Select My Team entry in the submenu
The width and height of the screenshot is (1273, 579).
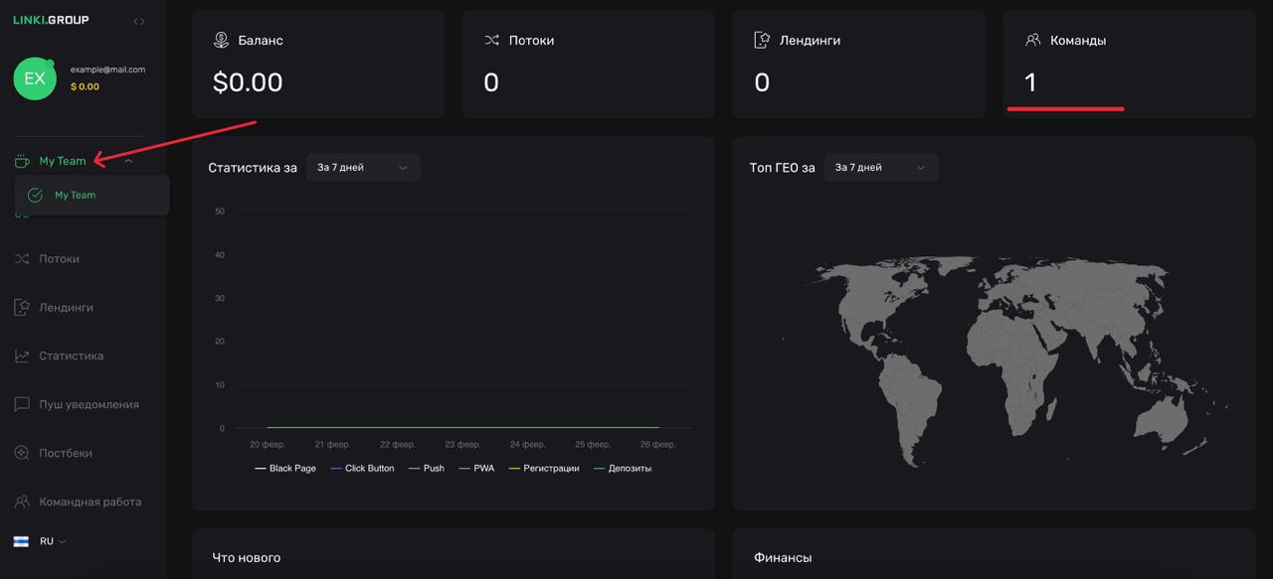pos(76,196)
